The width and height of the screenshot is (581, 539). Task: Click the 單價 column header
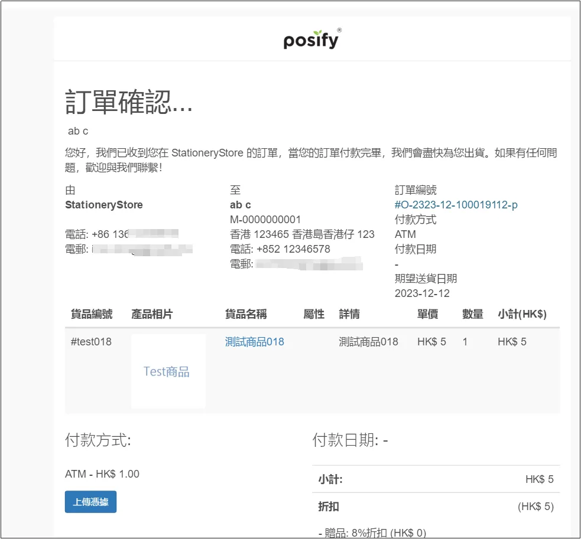(427, 314)
